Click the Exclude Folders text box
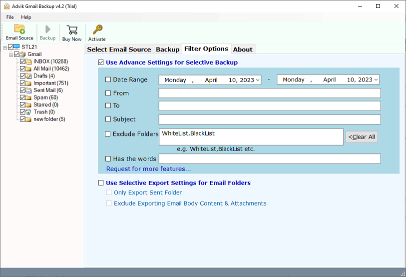 251,137
